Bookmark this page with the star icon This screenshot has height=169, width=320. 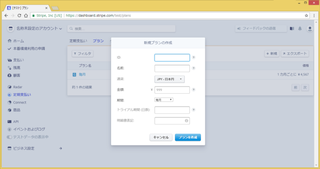pos(306,15)
